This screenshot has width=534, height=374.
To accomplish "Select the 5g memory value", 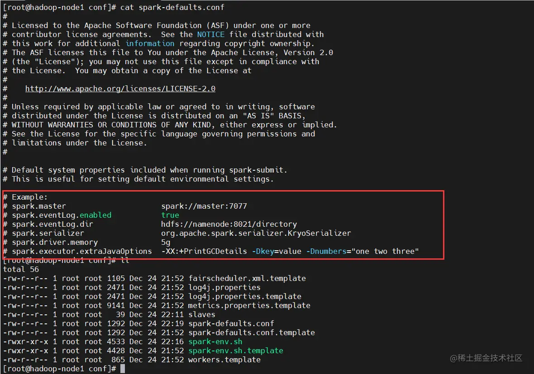I will [x=166, y=243].
